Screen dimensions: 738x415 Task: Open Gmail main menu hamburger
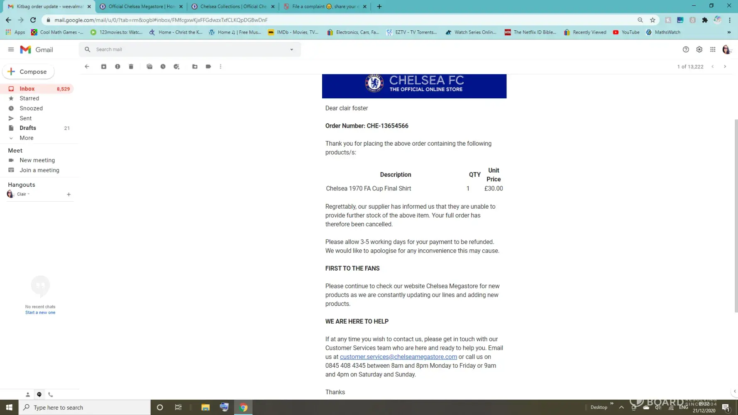[11, 49]
